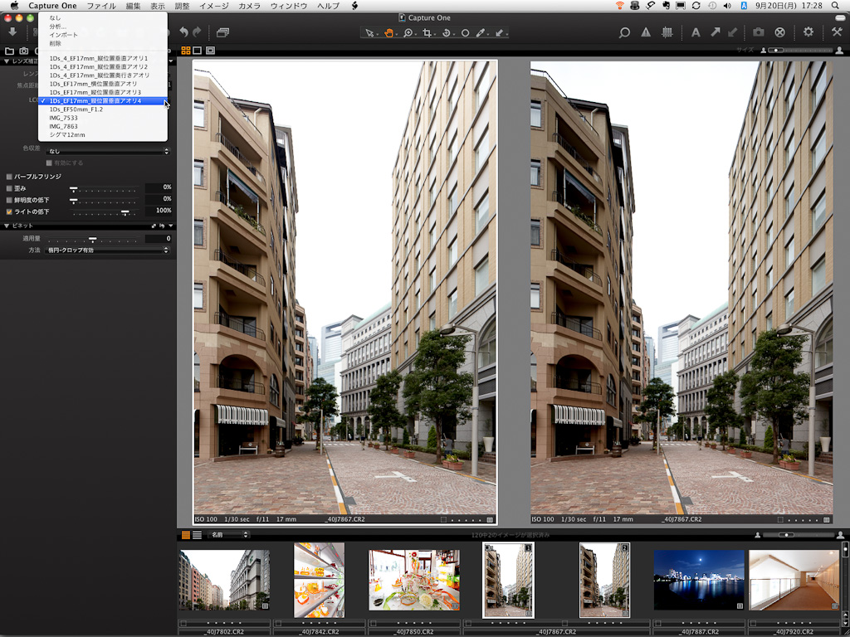Select the crop tool in toolbar

(427, 32)
